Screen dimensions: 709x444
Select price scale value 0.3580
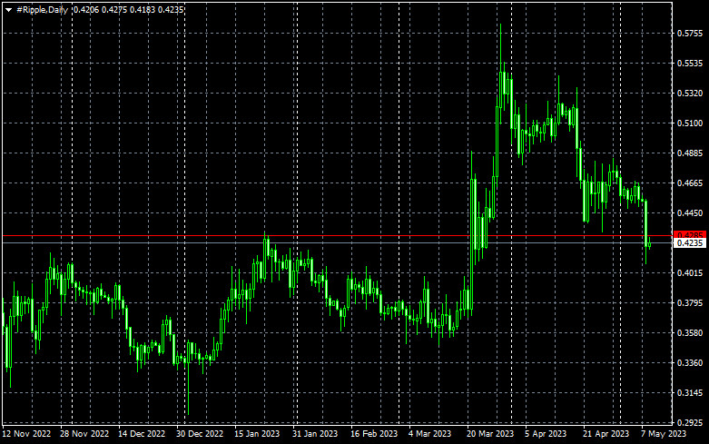click(x=690, y=333)
